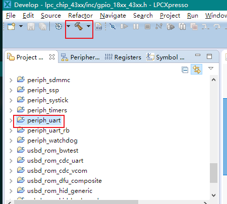The height and width of the screenshot is (204, 227).
Task: Toggle Skip All Breakpoints icon
Action: [x=112, y=26]
